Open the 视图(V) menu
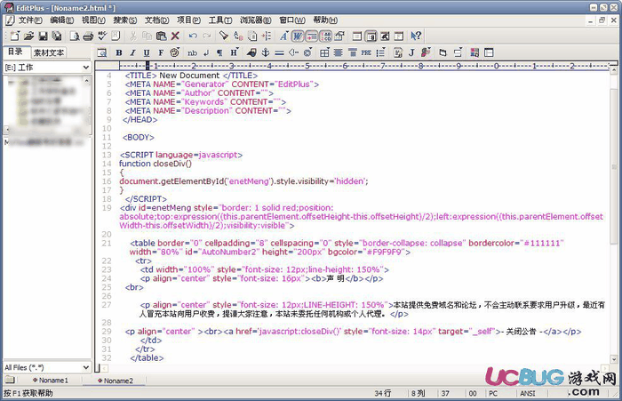 tap(93, 20)
